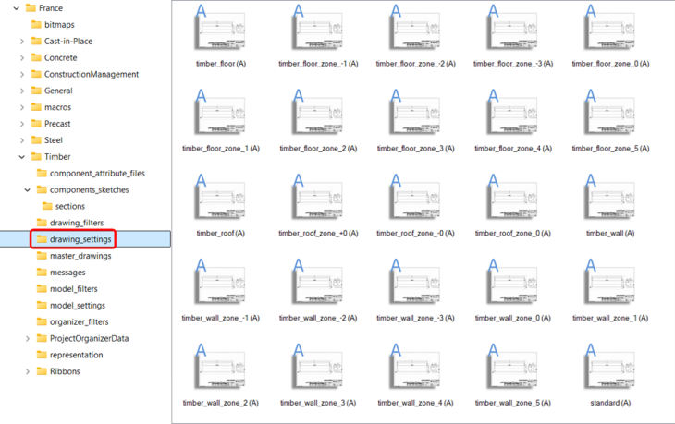Open the drawing_filters folder

coord(70,223)
